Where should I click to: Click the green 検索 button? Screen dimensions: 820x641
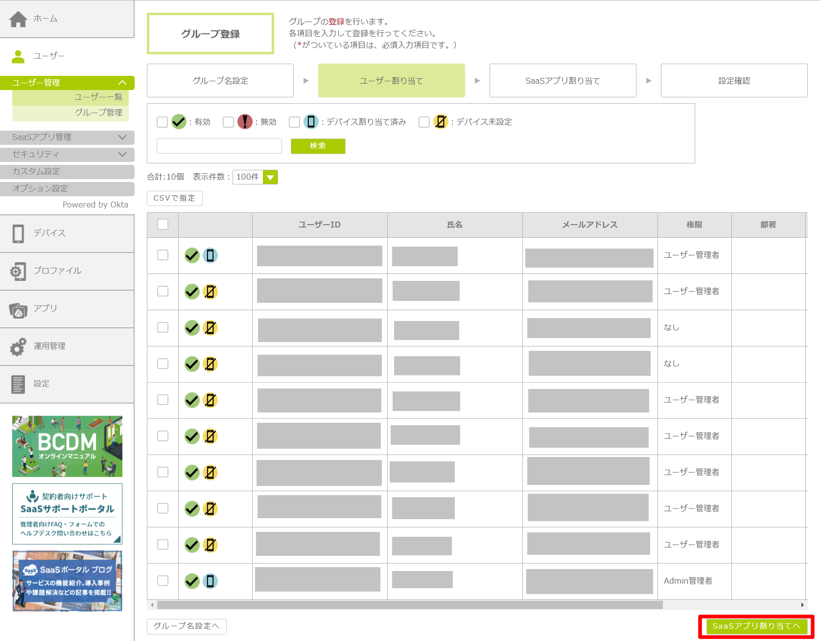318,146
